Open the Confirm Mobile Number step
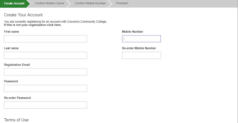Image resolution: width=238 pixels, height=123 pixels. [90, 3]
